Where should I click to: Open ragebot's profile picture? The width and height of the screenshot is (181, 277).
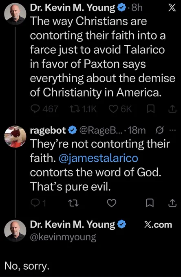(15, 136)
